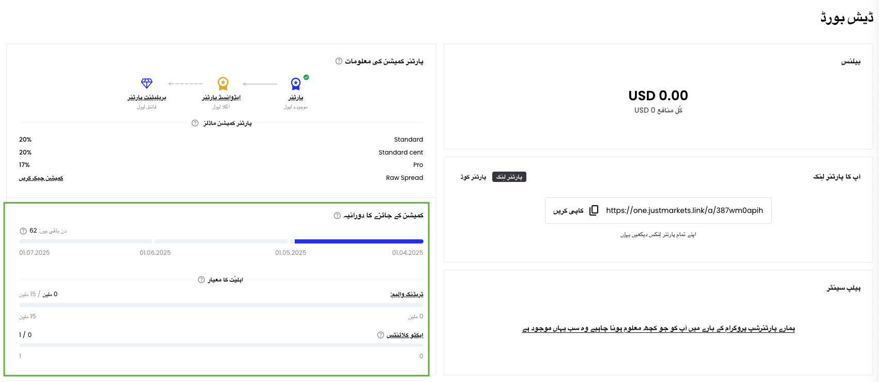Open partnership program help center link
This screenshot has width=879, height=382.
point(658,329)
